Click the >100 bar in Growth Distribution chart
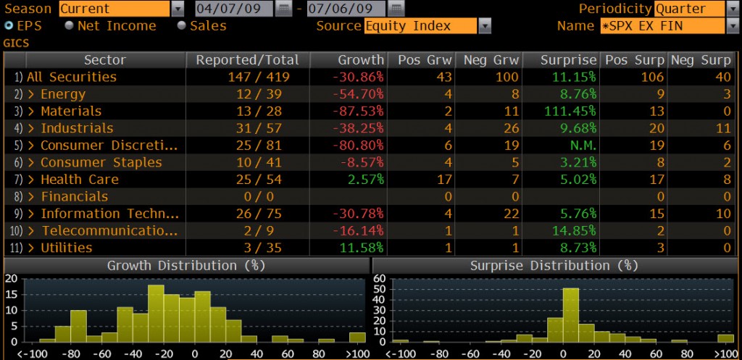Image resolution: width=742 pixels, height=360 pixels. coord(357,338)
